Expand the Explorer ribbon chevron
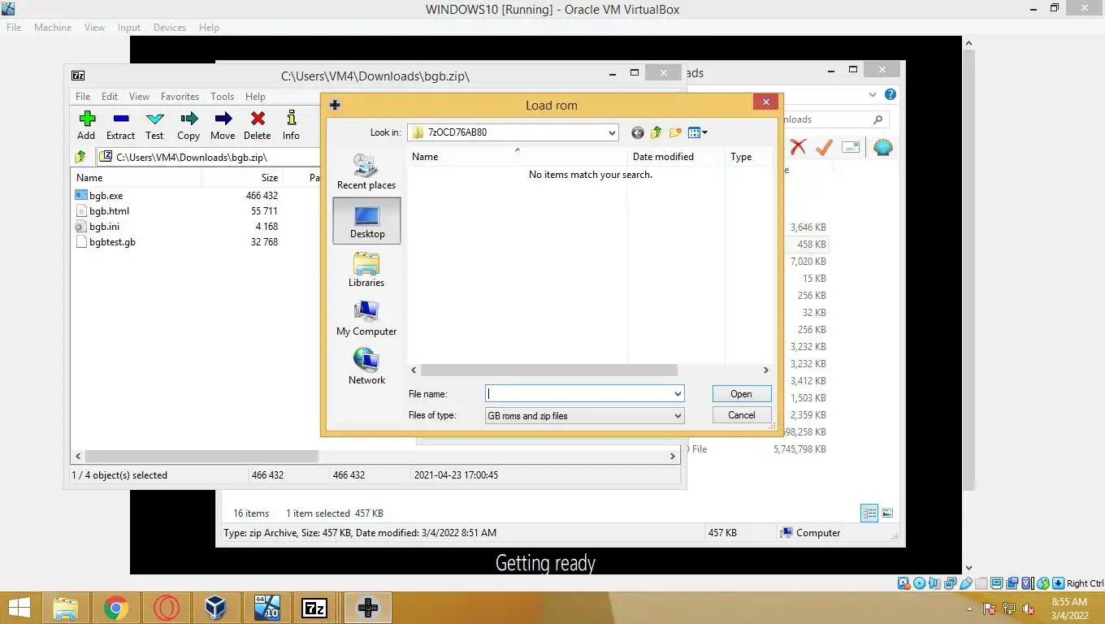The image size is (1105, 624). [873, 94]
